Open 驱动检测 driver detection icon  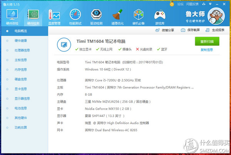pyautogui.click(x=96, y=14)
